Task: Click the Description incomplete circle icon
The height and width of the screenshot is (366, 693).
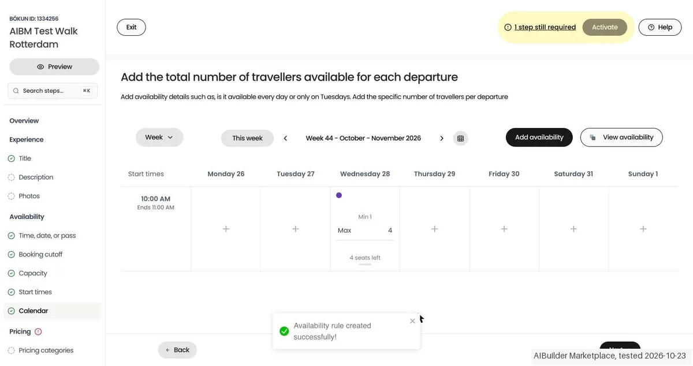Action: tap(12, 178)
